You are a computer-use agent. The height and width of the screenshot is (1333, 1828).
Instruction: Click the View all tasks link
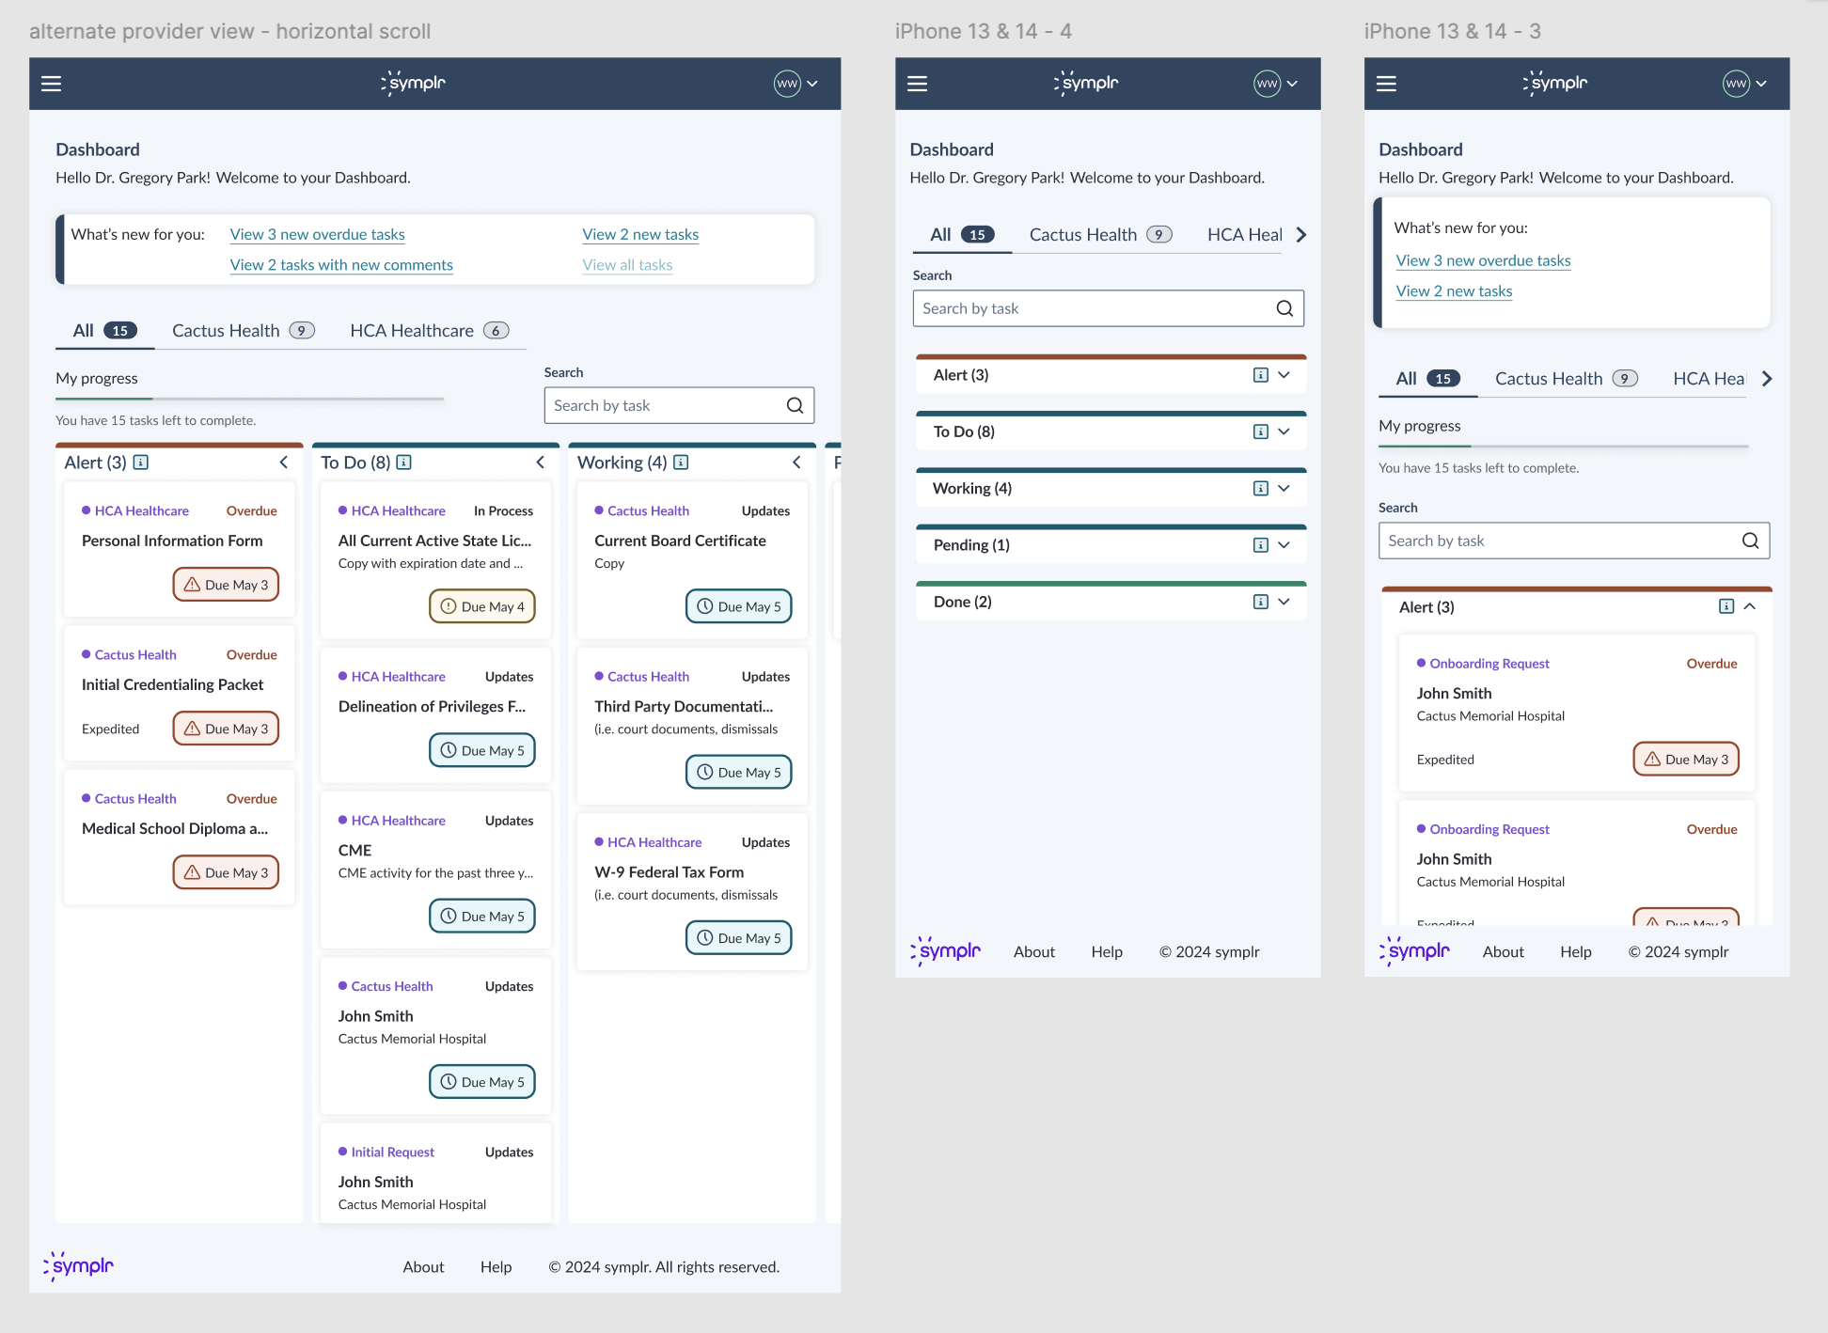coord(627,265)
